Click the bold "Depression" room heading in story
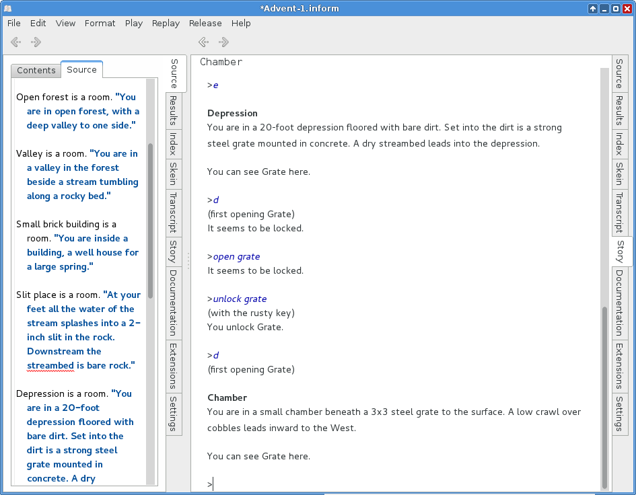Image resolution: width=636 pixels, height=495 pixels. [x=232, y=113]
